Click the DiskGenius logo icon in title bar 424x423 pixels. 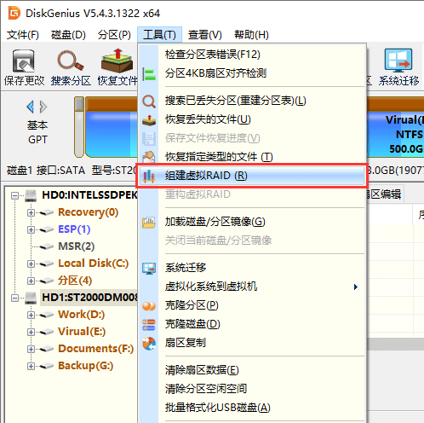pos(14,13)
